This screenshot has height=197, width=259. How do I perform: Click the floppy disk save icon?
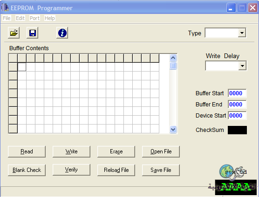(x=33, y=33)
